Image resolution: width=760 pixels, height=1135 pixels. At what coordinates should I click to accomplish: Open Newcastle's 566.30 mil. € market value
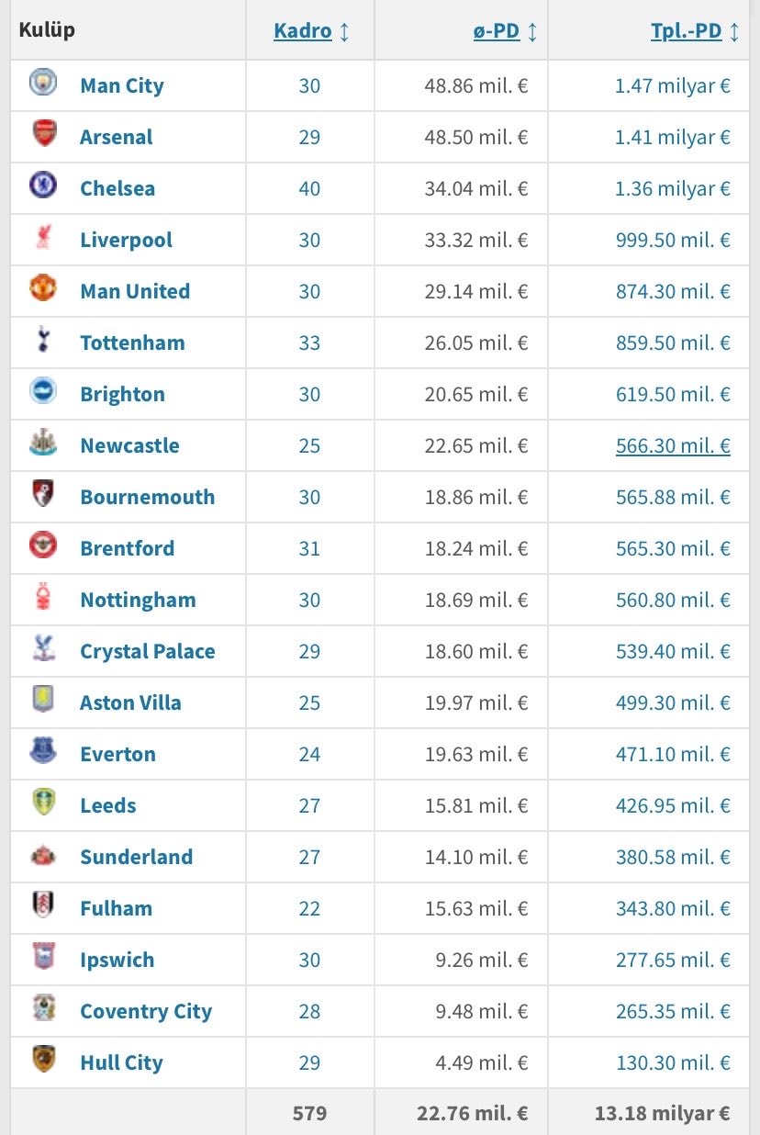(x=673, y=445)
